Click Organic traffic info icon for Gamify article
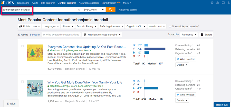 192,88
